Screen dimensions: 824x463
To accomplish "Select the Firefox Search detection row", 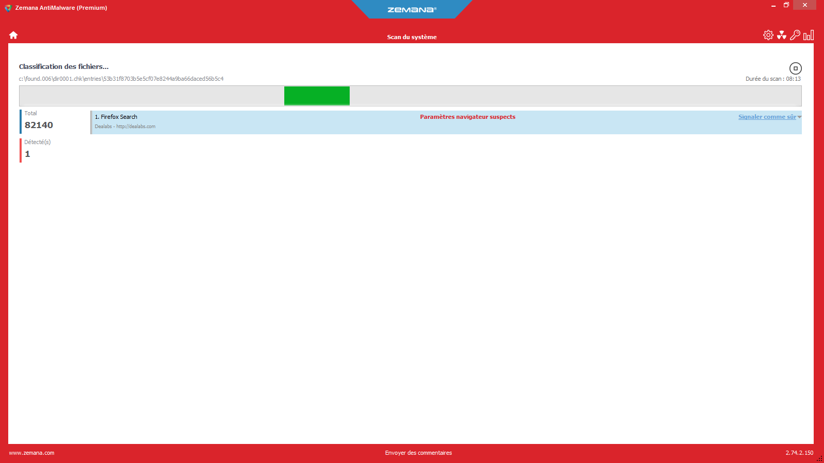I will click(446, 122).
